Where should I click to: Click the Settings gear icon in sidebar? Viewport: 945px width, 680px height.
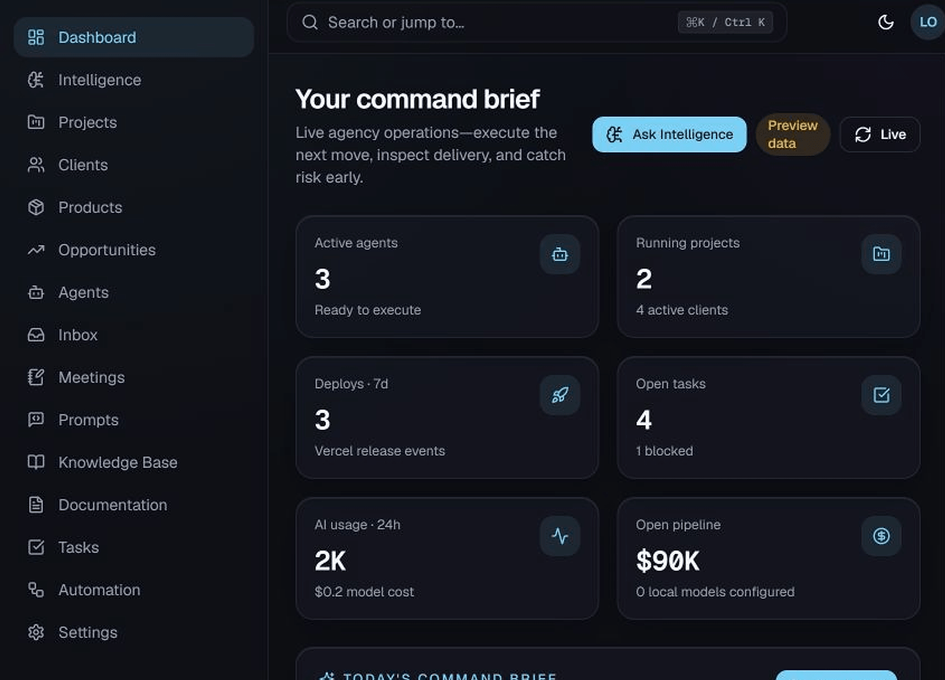coord(36,632)
